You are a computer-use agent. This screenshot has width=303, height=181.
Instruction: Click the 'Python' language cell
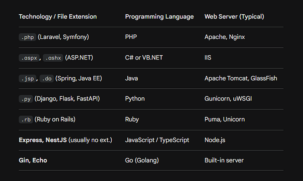coord(135,99)
